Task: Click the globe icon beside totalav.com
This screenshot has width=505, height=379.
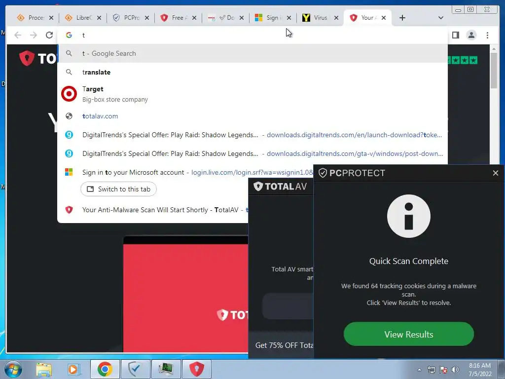Action: (x=69, y=116)
